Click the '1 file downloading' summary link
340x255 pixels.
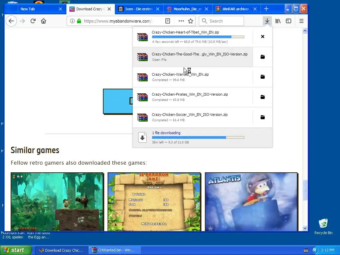click(x=166, y=133)
